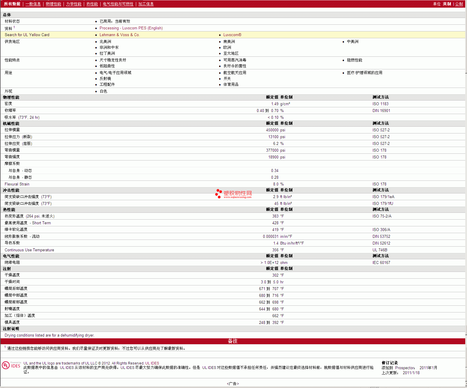Click the footnote 1 superscript beside 资料
The width and height of the screenshot is (467, 388).
pyautogui.click(x=14, y=27)
